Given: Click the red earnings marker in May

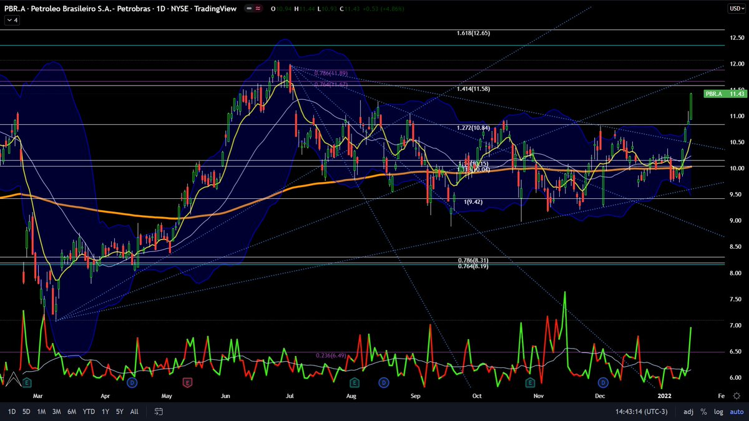Looking at the screenshot, I should [186, 382].
